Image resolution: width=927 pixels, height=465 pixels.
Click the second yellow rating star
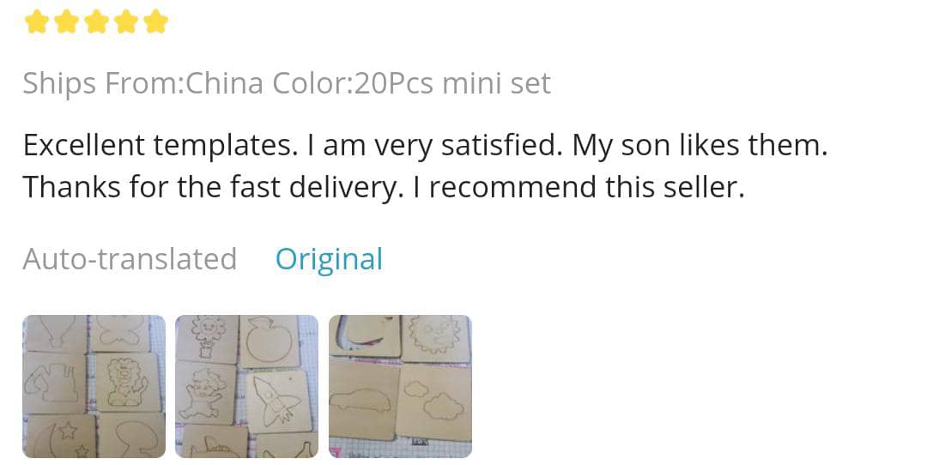coord(67,21)
